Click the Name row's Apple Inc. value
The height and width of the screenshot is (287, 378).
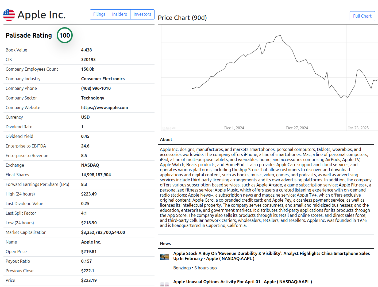[x=91, y=242]
